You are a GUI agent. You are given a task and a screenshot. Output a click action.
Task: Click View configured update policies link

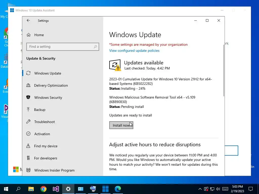click(x=134, y=51)
